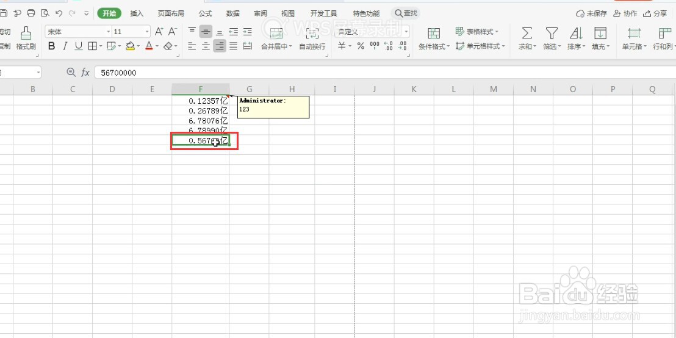Toggle right text alignment

pyautogui.click(x=220, y=46)
